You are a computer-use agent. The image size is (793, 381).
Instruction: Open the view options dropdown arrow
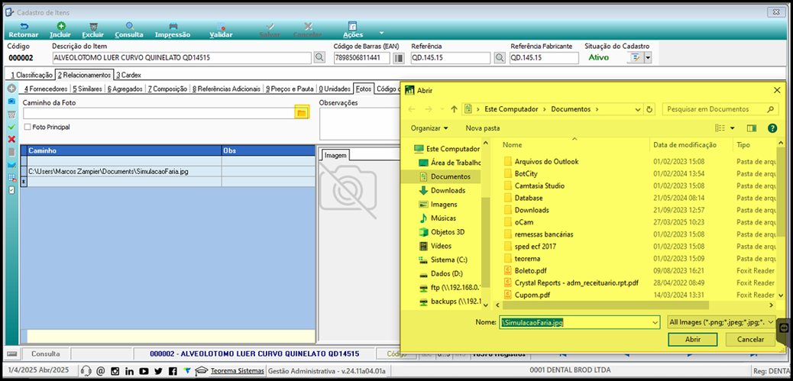[733, 128]
